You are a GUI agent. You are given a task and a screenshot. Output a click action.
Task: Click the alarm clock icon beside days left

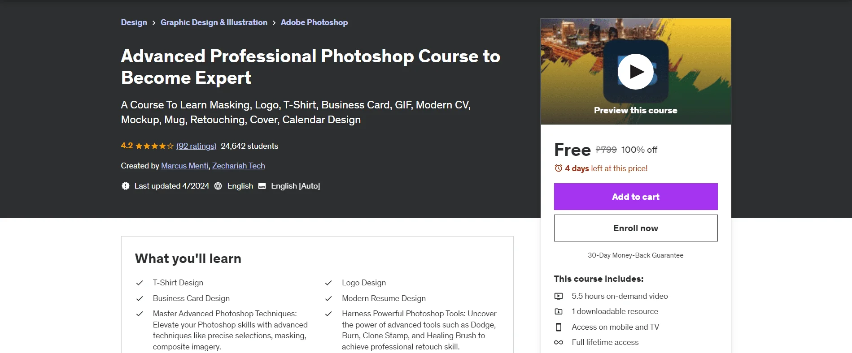[558, 168]
